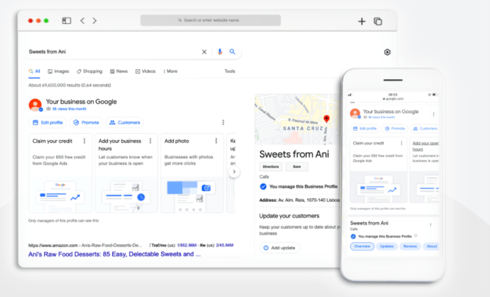
Task: Click the blue magnifier search icon
Action: 232,52
